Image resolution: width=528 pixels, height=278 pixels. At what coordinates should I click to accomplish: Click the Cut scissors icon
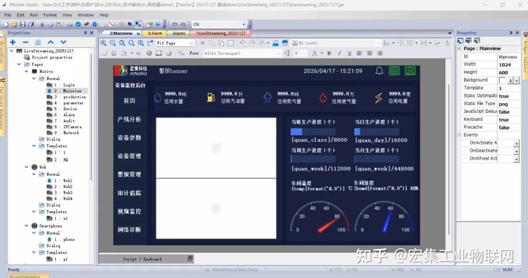click(42, 24)
